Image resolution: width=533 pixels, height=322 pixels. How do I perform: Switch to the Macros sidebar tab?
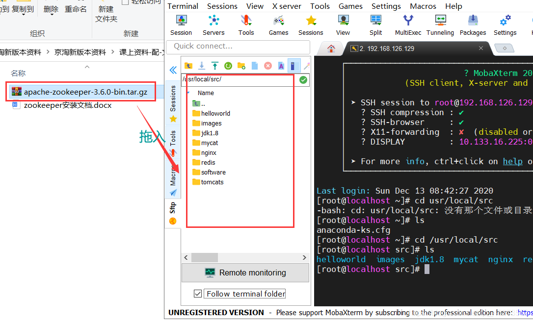[x=173, y=180]
